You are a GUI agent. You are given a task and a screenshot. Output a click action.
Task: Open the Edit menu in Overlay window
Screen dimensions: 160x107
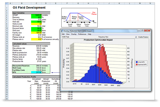pos(63,34)
